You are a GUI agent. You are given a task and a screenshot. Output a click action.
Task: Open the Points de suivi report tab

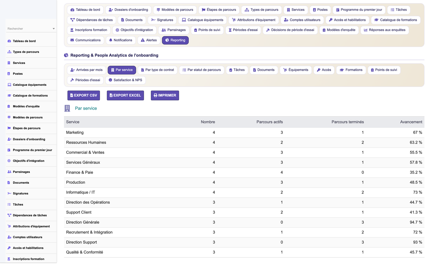coord(384,70)
